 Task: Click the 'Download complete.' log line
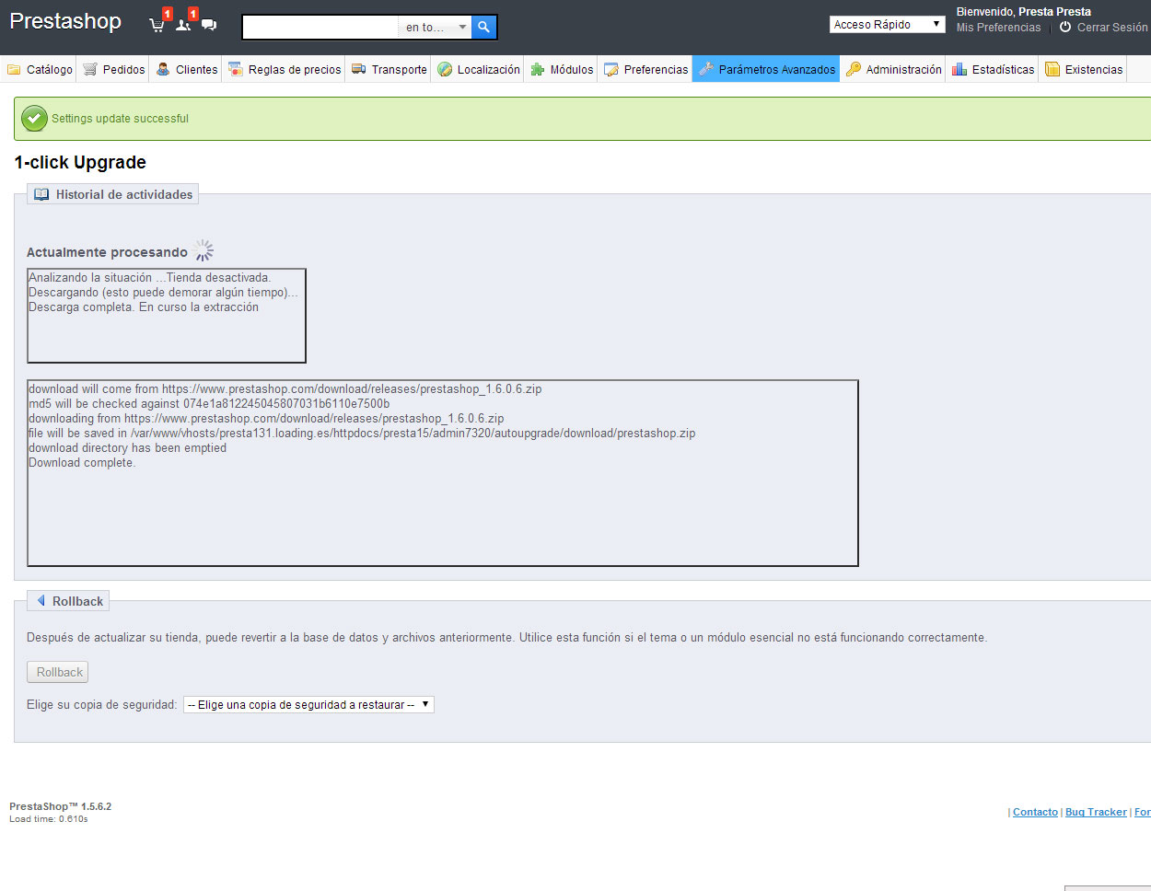point(82,463)
